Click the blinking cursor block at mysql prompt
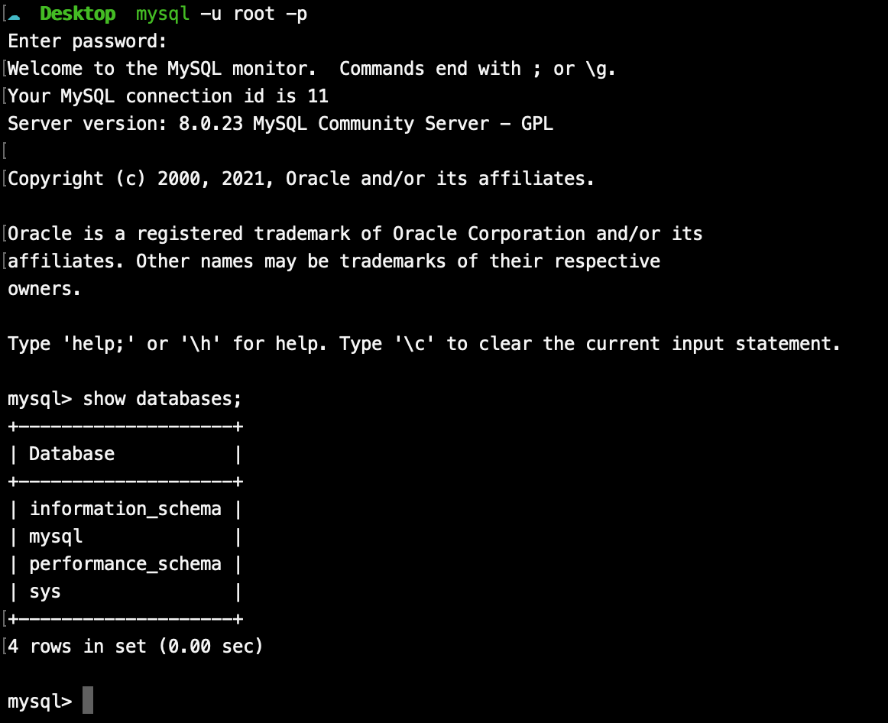This screenshot has height=723, width=888. pos(88,700)
